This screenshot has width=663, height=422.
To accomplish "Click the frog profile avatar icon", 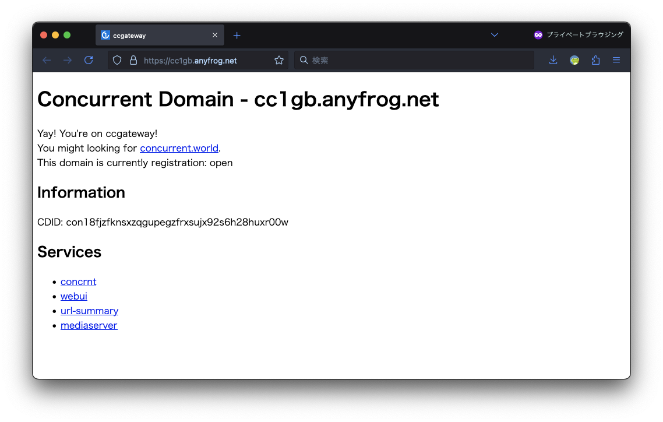I will 574,60.
